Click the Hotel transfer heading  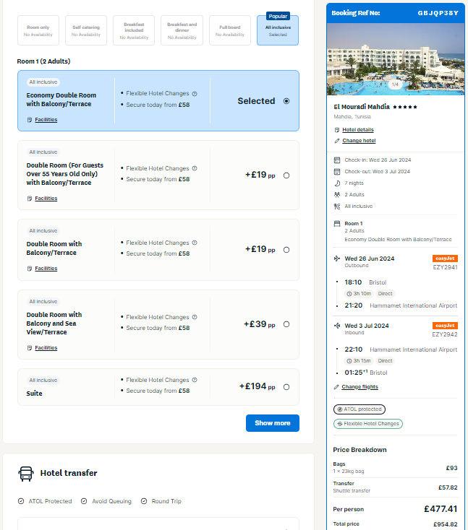[69, 473]
